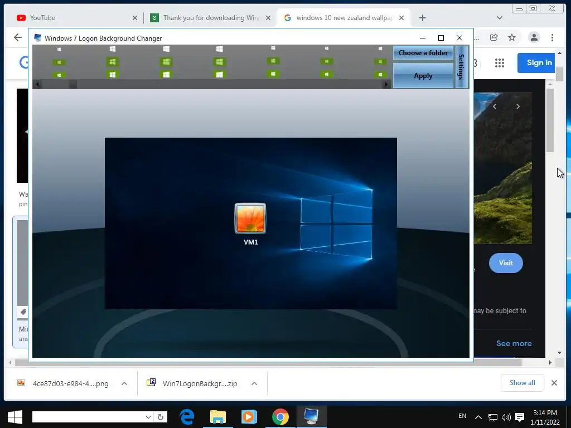Close the new zealand wallpaper tab
Image resolution: width=571 pixels, height=428 pixels.
pos(401,18)
